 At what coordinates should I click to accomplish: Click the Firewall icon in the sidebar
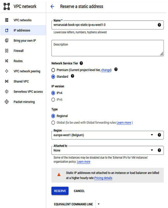[x=7, y=51]
